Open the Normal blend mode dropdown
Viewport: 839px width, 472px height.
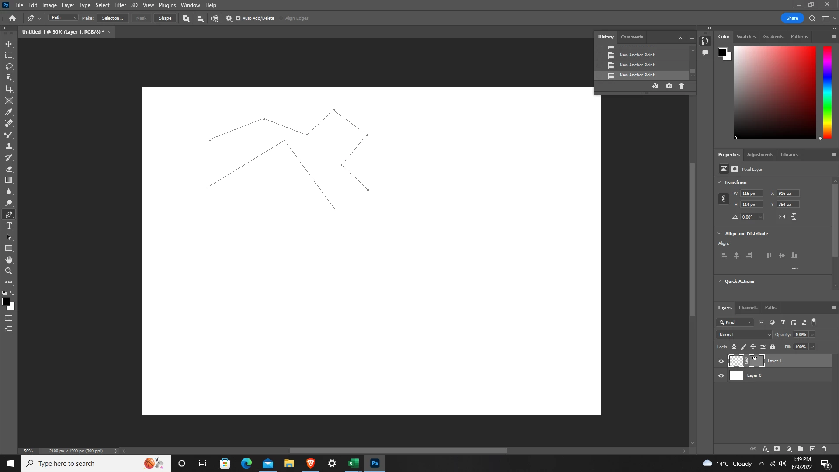click(744, 335)
